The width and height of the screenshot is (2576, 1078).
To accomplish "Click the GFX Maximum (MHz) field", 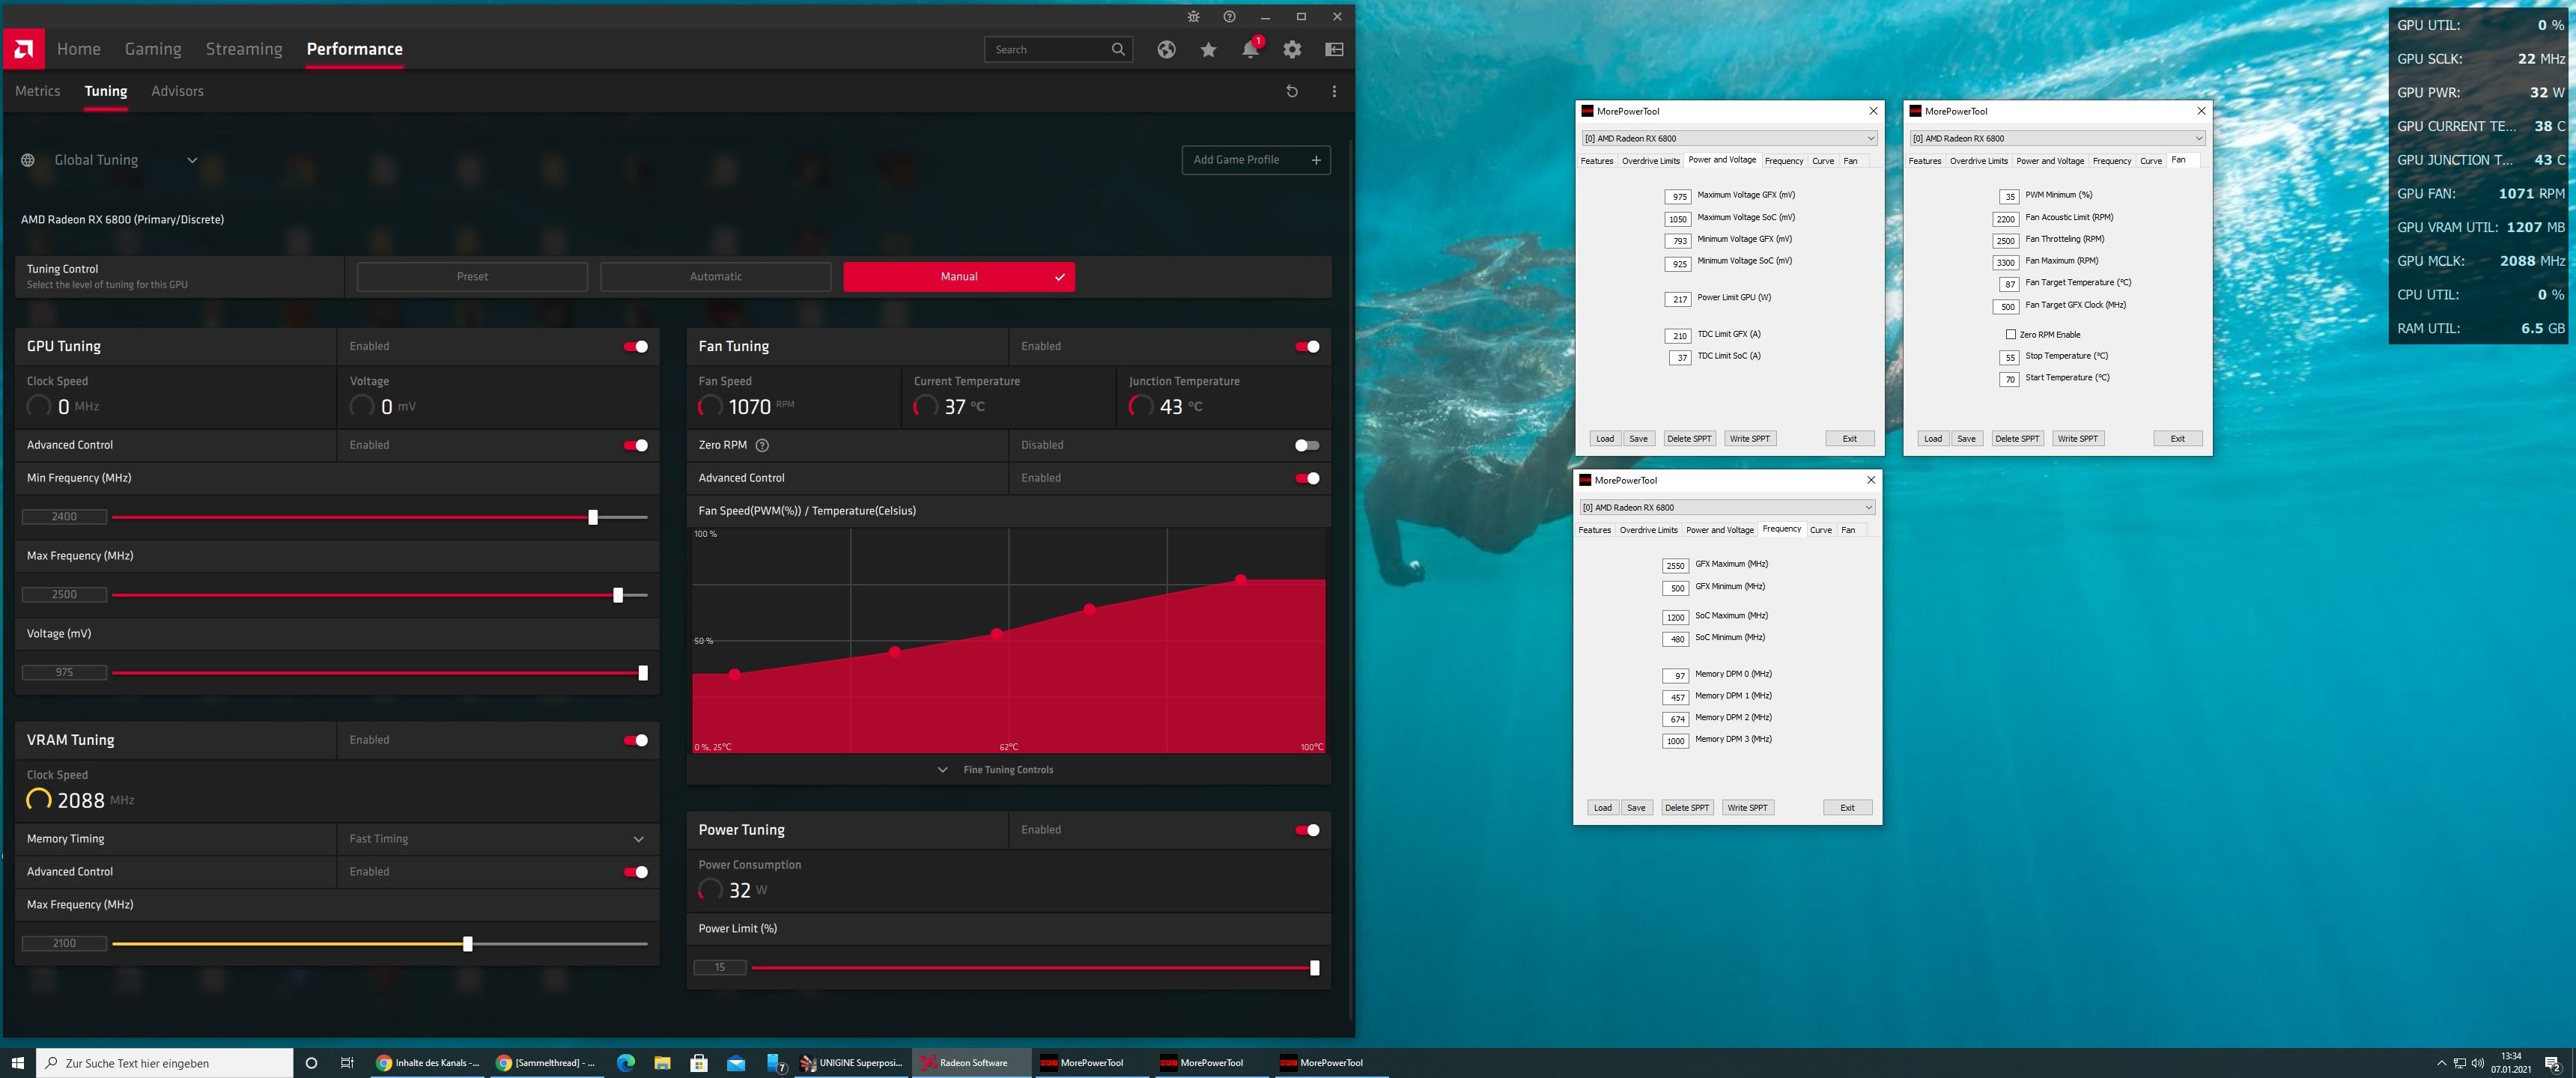I will tap(1675, 566).
